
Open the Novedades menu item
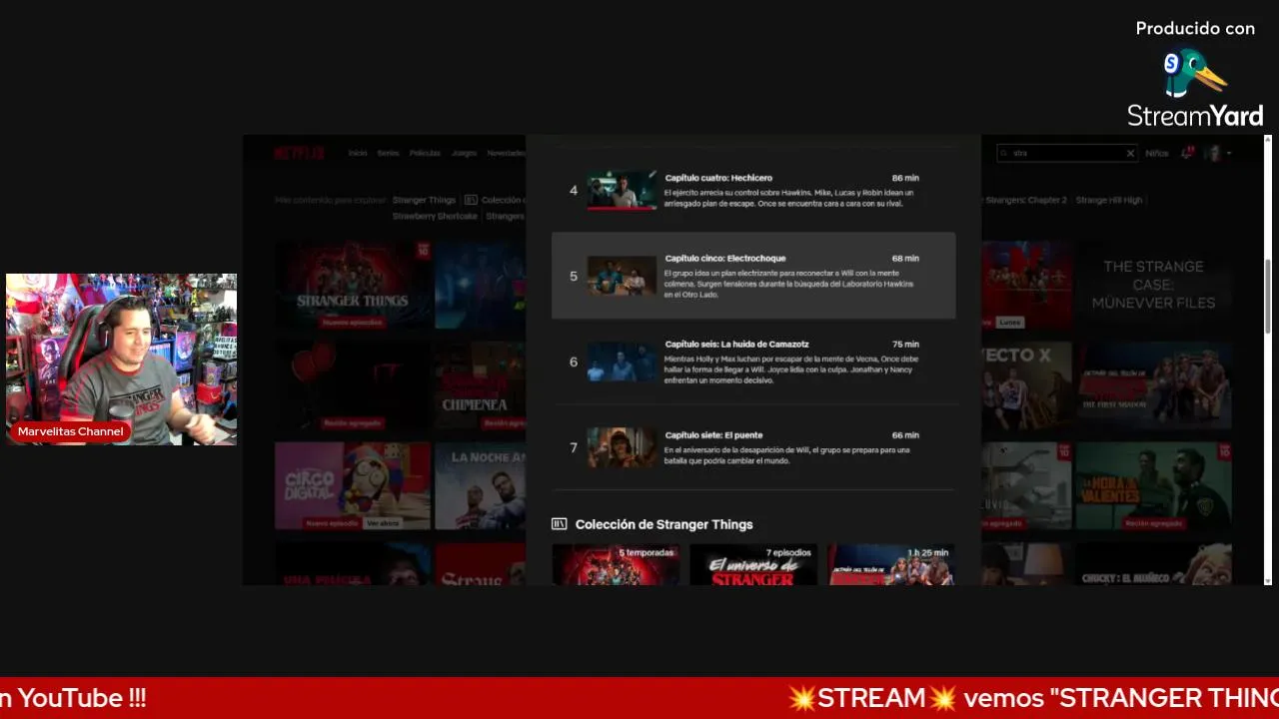(506, 153)
